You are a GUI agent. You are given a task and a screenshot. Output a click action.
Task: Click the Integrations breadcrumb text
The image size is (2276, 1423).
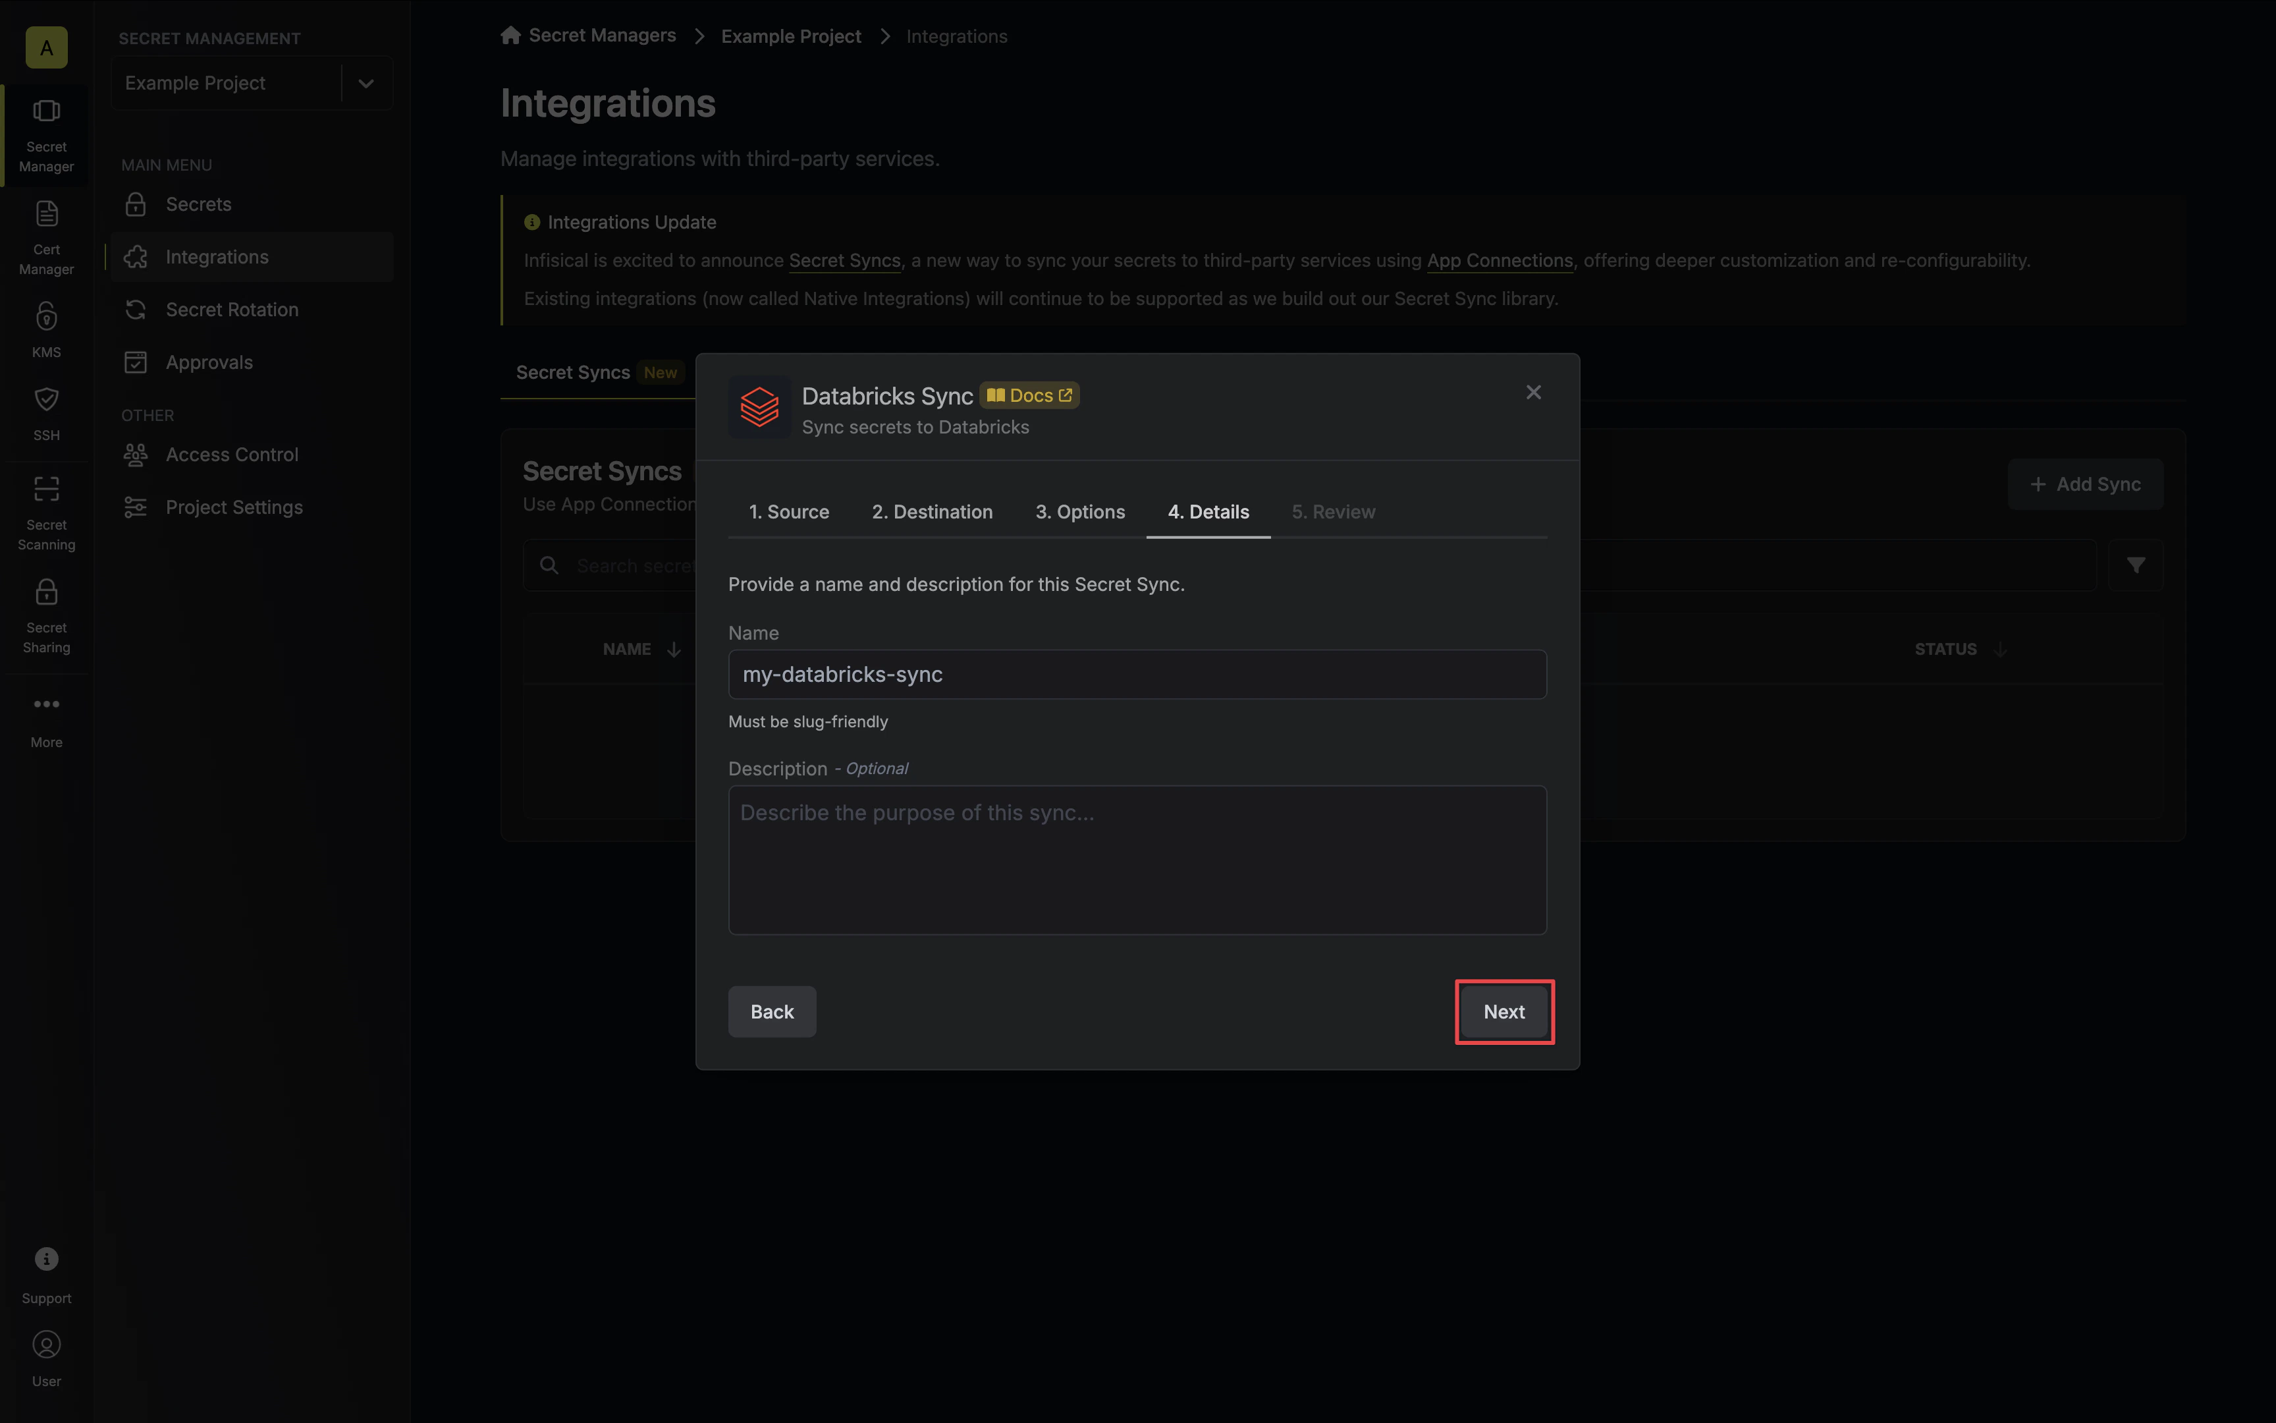tap(956, 36)
